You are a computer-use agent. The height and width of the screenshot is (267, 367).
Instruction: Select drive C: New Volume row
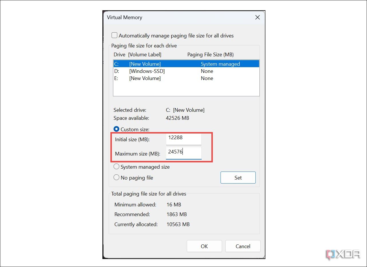[186, 64]
